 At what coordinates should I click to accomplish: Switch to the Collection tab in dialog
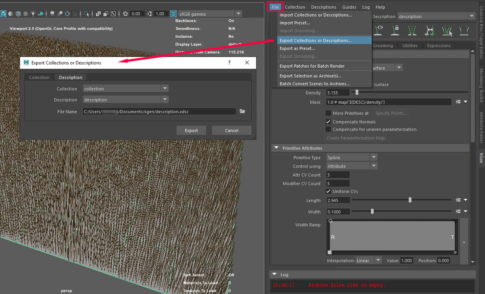(39, 77)
